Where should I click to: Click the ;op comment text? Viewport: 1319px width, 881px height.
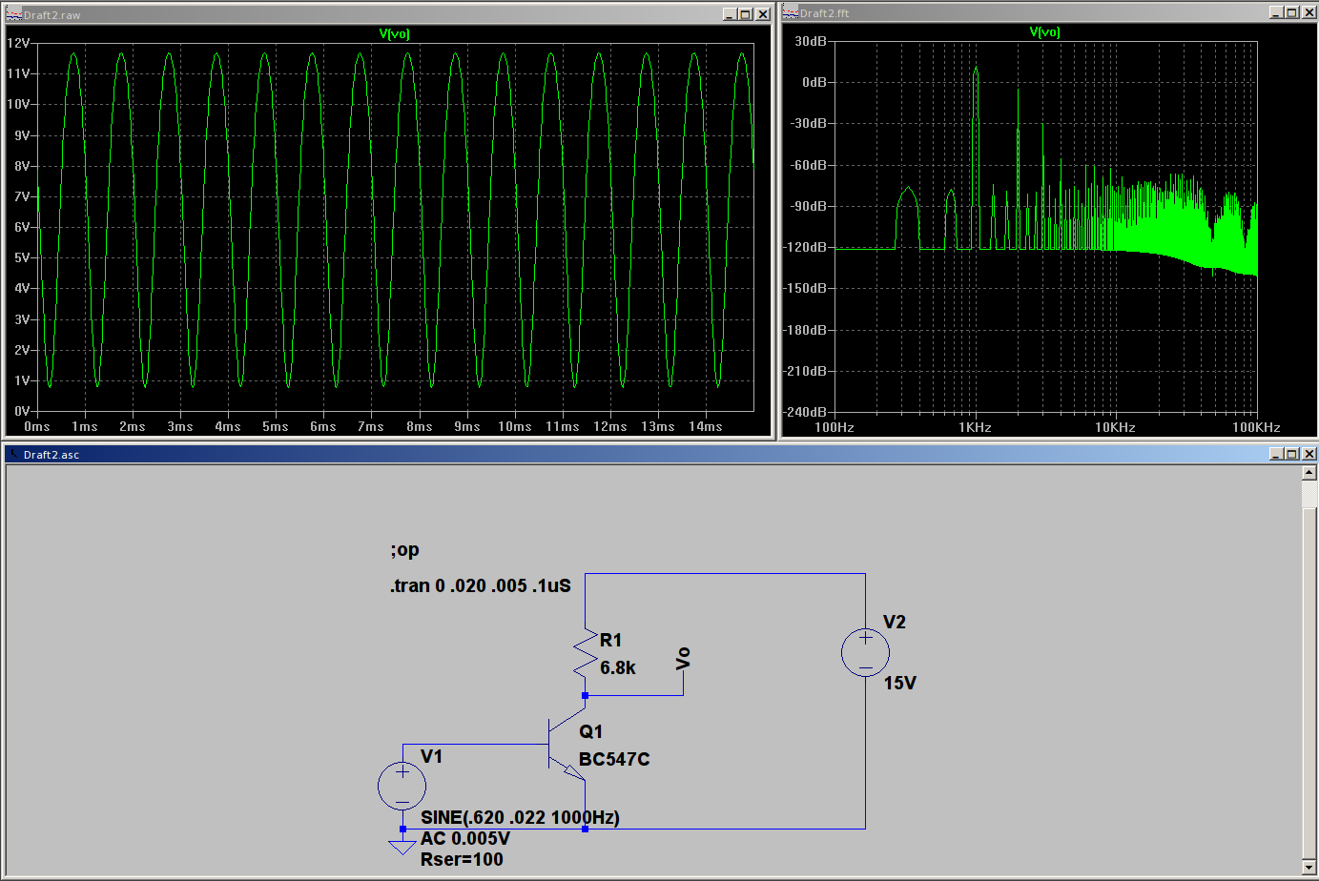click(x=404, y=550)
